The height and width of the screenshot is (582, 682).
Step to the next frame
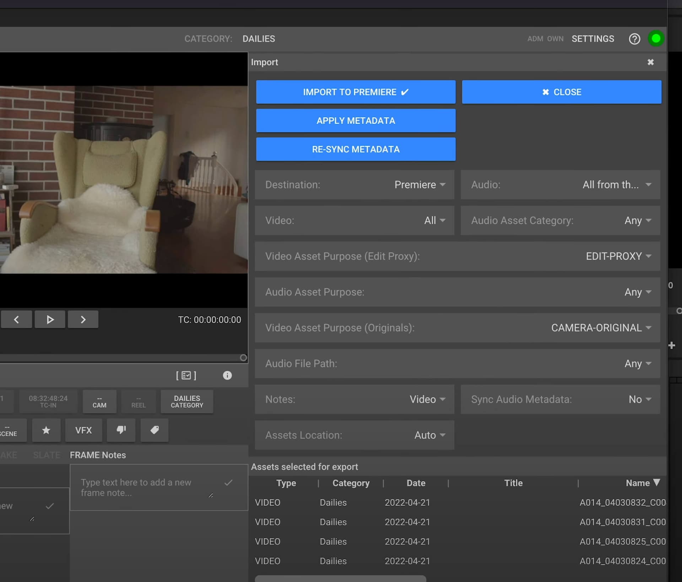coord(83,320)
